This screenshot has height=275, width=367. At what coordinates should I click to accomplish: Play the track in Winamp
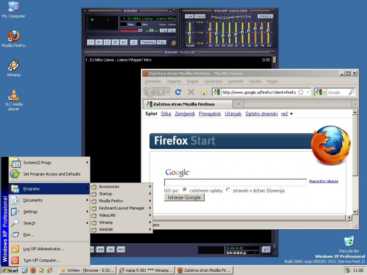99,42
